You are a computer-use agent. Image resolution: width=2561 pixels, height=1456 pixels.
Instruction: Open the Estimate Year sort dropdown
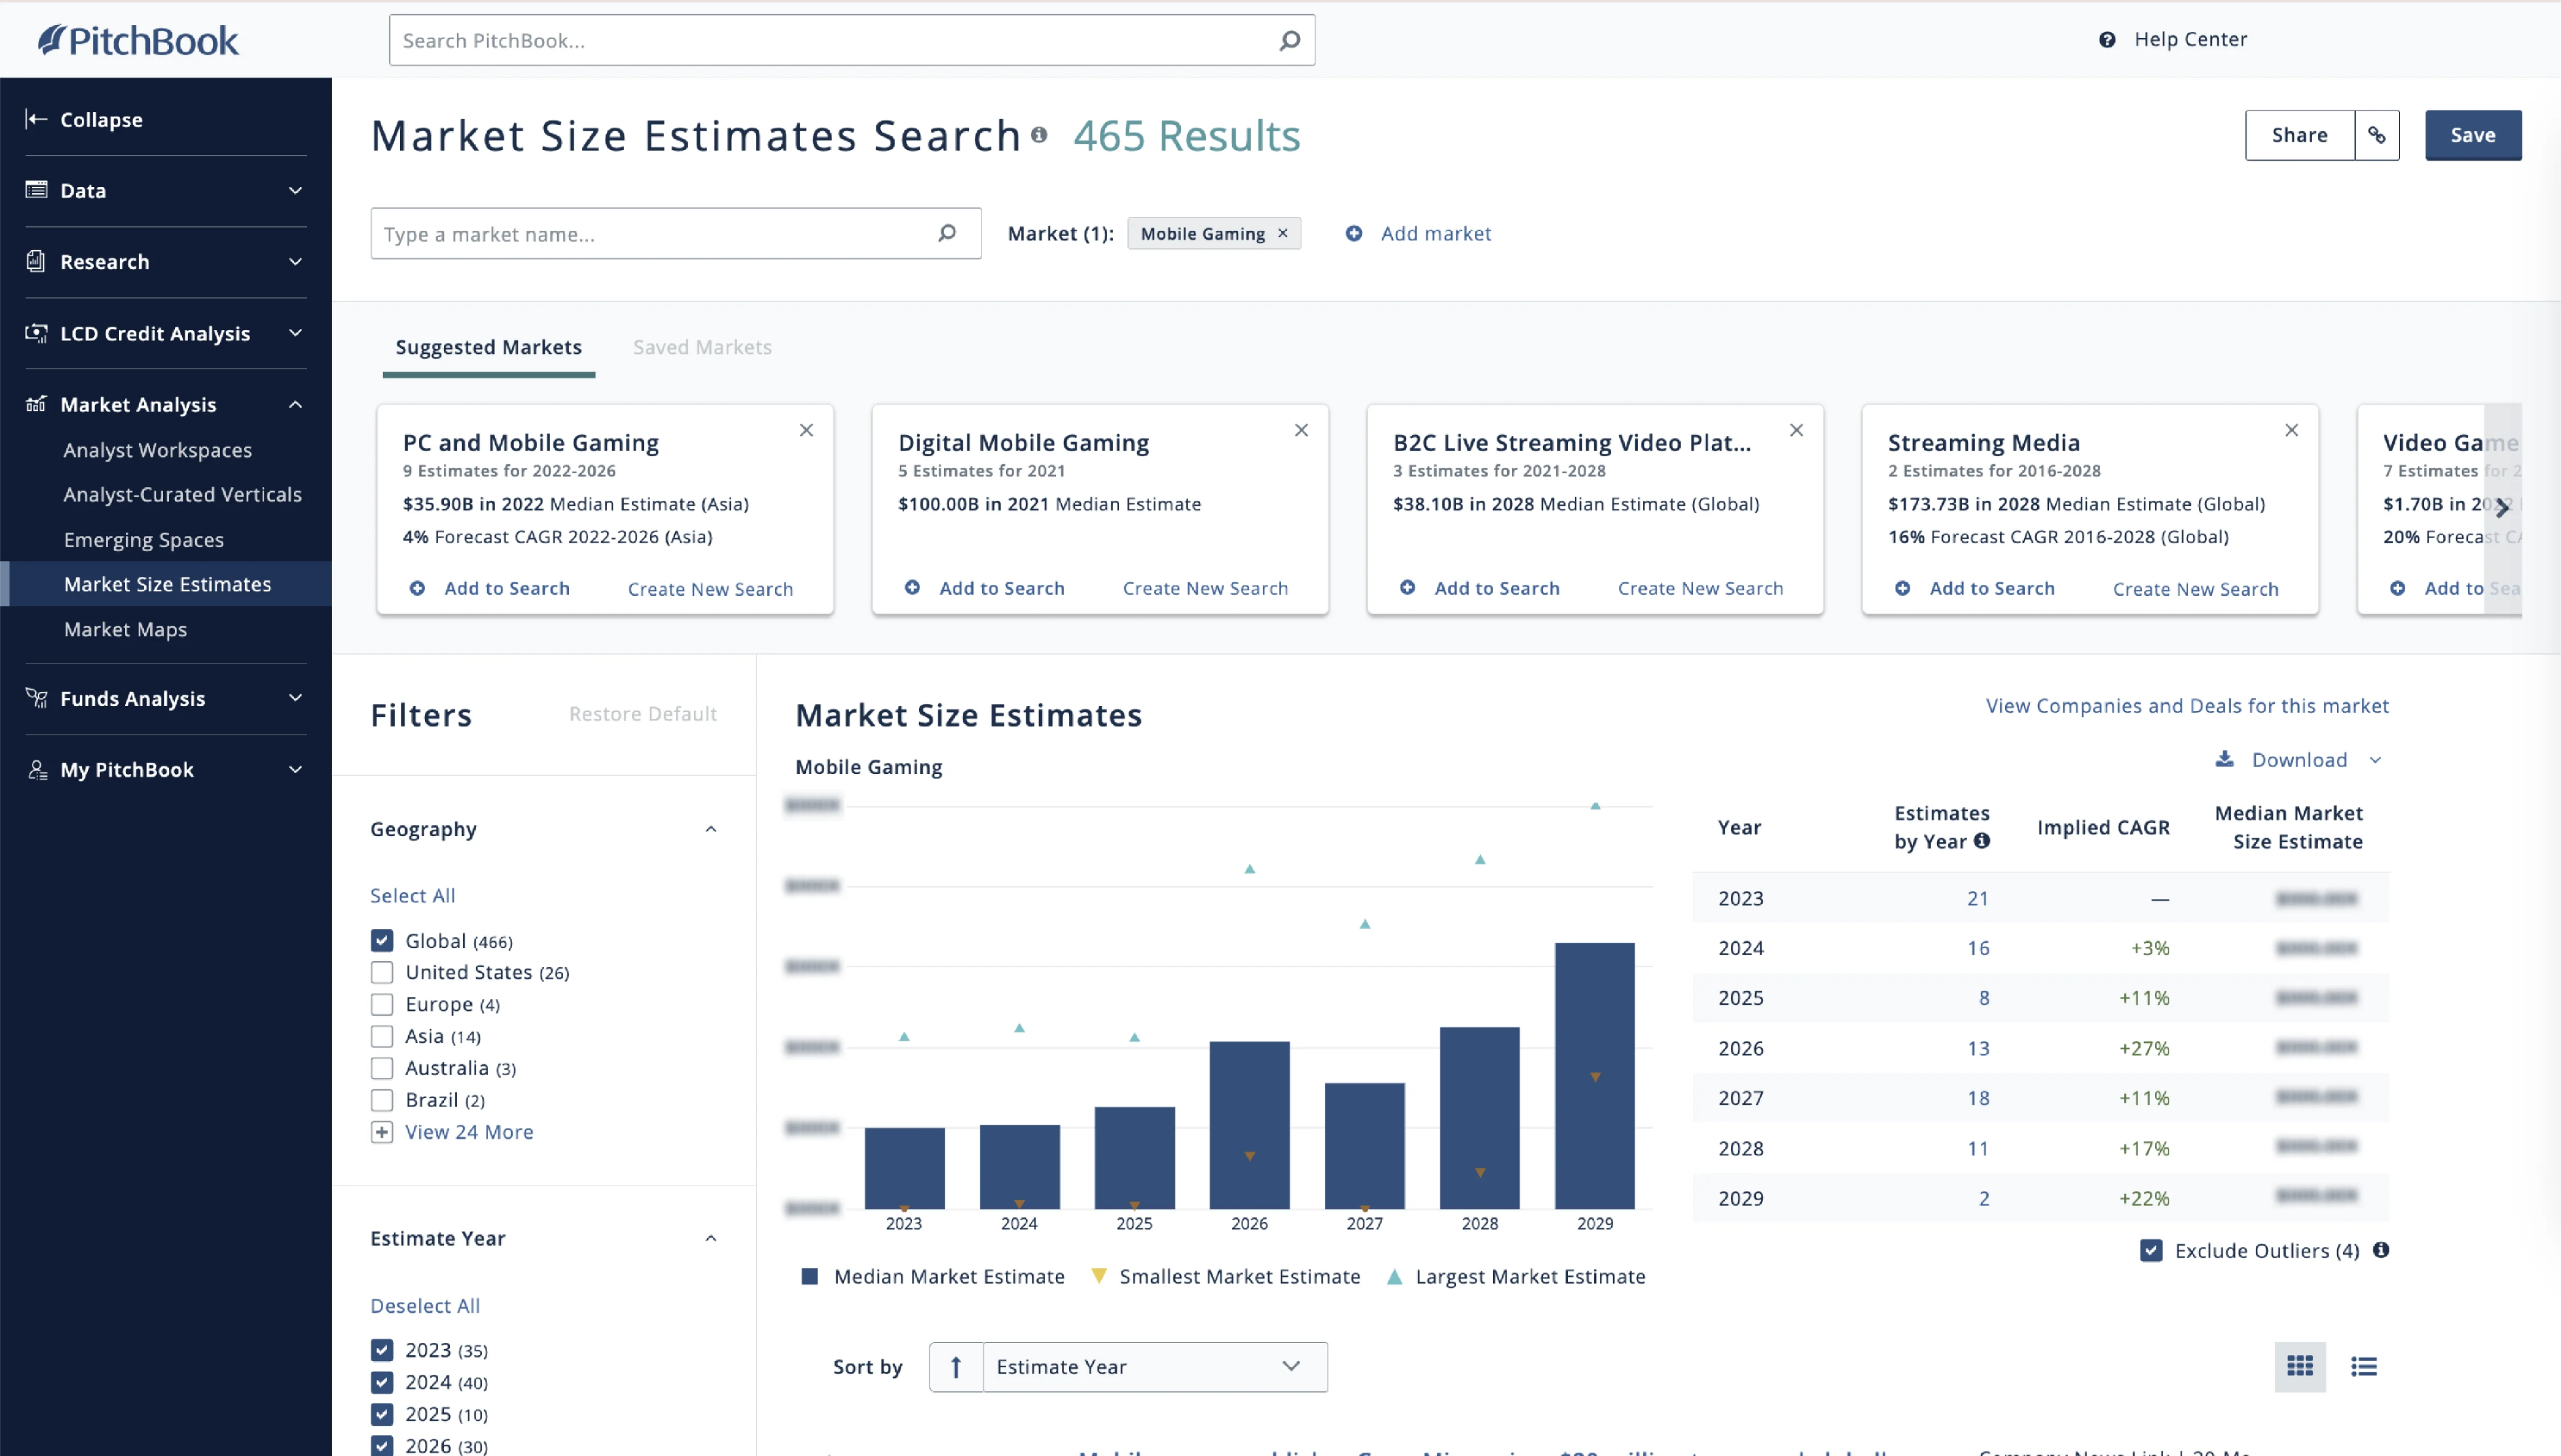[x=1155, y=1366]
